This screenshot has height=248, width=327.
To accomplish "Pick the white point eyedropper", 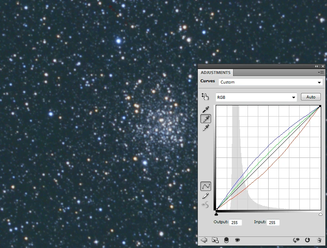I will tap(205, 129).
